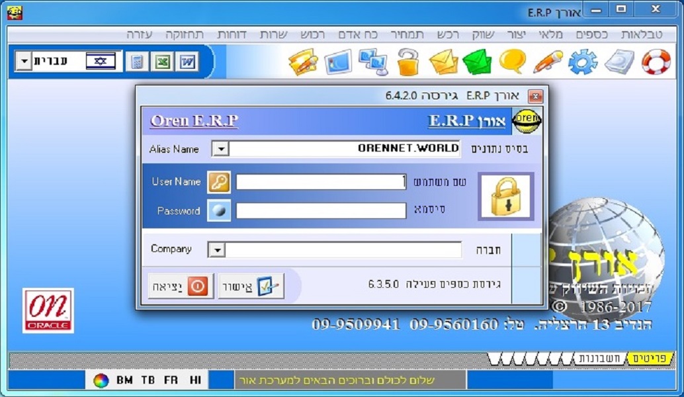Open the רכש menu
This screenshot has height=397, width=684.
coord(448,34)
